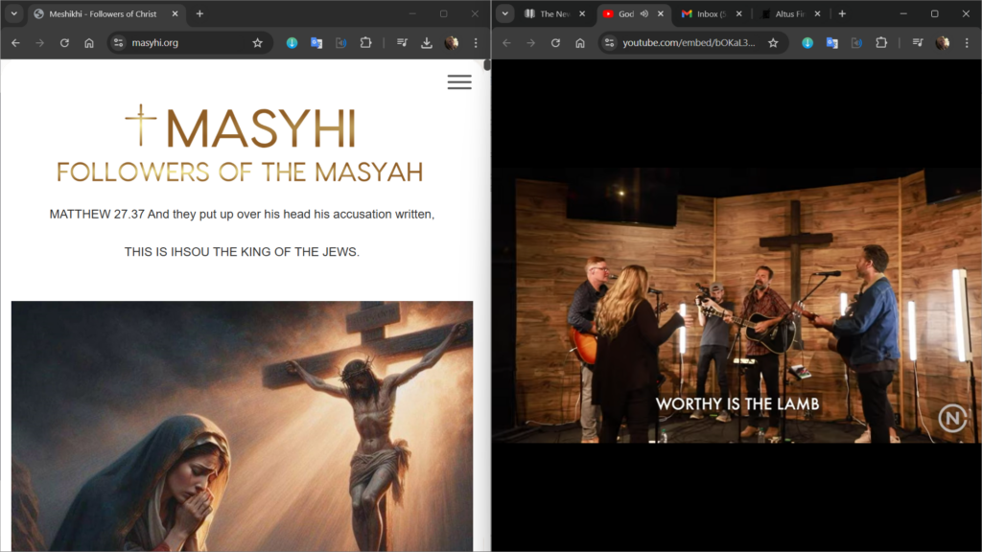Open media controls in the masyhi.org window toolbar

coord(402,43)
